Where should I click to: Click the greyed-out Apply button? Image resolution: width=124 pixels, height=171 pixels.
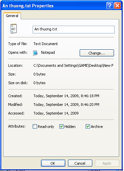pyautogui.click(x=107, y=163)
